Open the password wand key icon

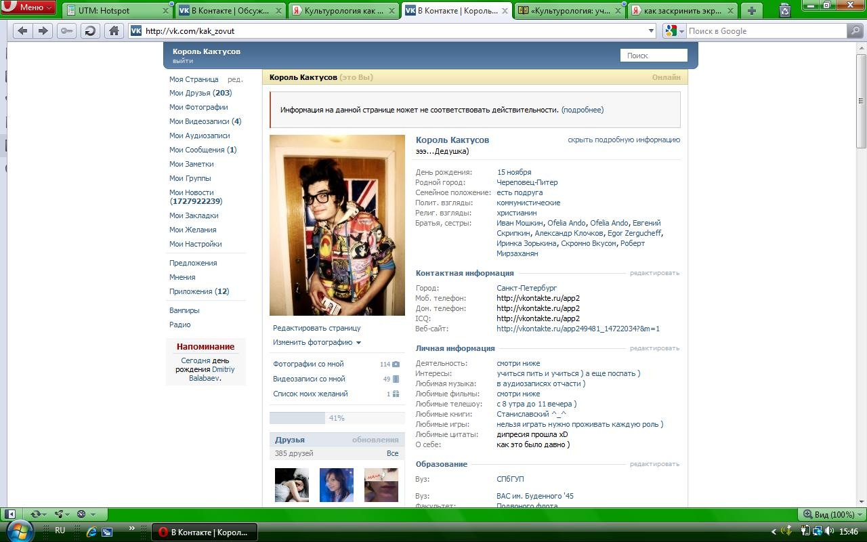click(66, 30)
